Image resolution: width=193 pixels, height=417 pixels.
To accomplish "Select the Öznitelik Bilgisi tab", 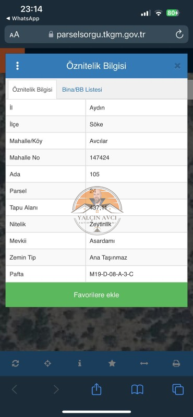I will (32, 90).
